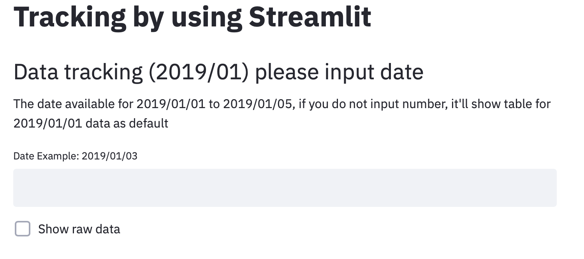This screenshot has height=259, width=584.
Task: Select the Tracking by using Streamlit title
Action: tap(192, 16)
